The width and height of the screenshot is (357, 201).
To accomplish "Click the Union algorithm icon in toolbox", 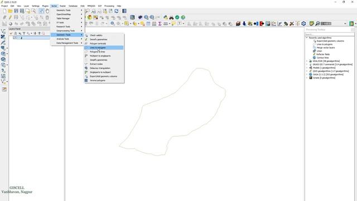I will tap(314, 51).
